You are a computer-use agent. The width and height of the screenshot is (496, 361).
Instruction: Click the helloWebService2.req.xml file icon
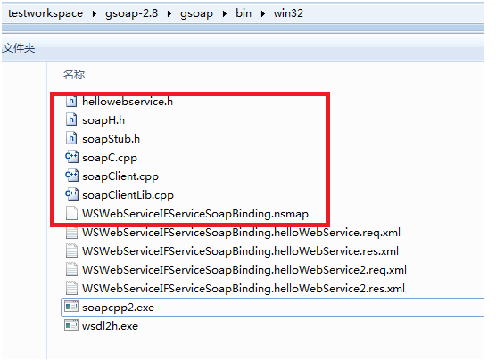(71, 270)
